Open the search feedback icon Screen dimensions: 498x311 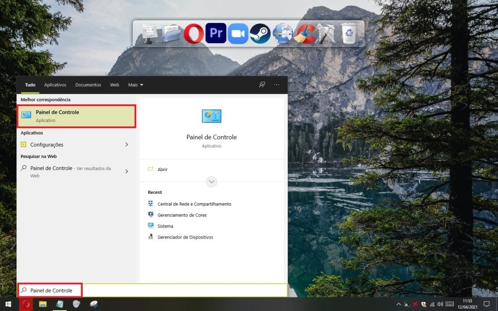(x=262, y=85)
